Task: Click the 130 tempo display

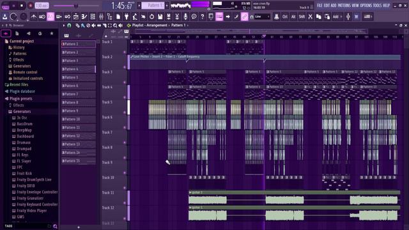Action: 42,6
